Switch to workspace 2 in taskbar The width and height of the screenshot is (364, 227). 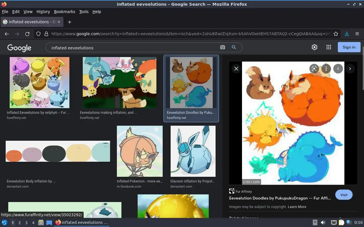[20, 223]
